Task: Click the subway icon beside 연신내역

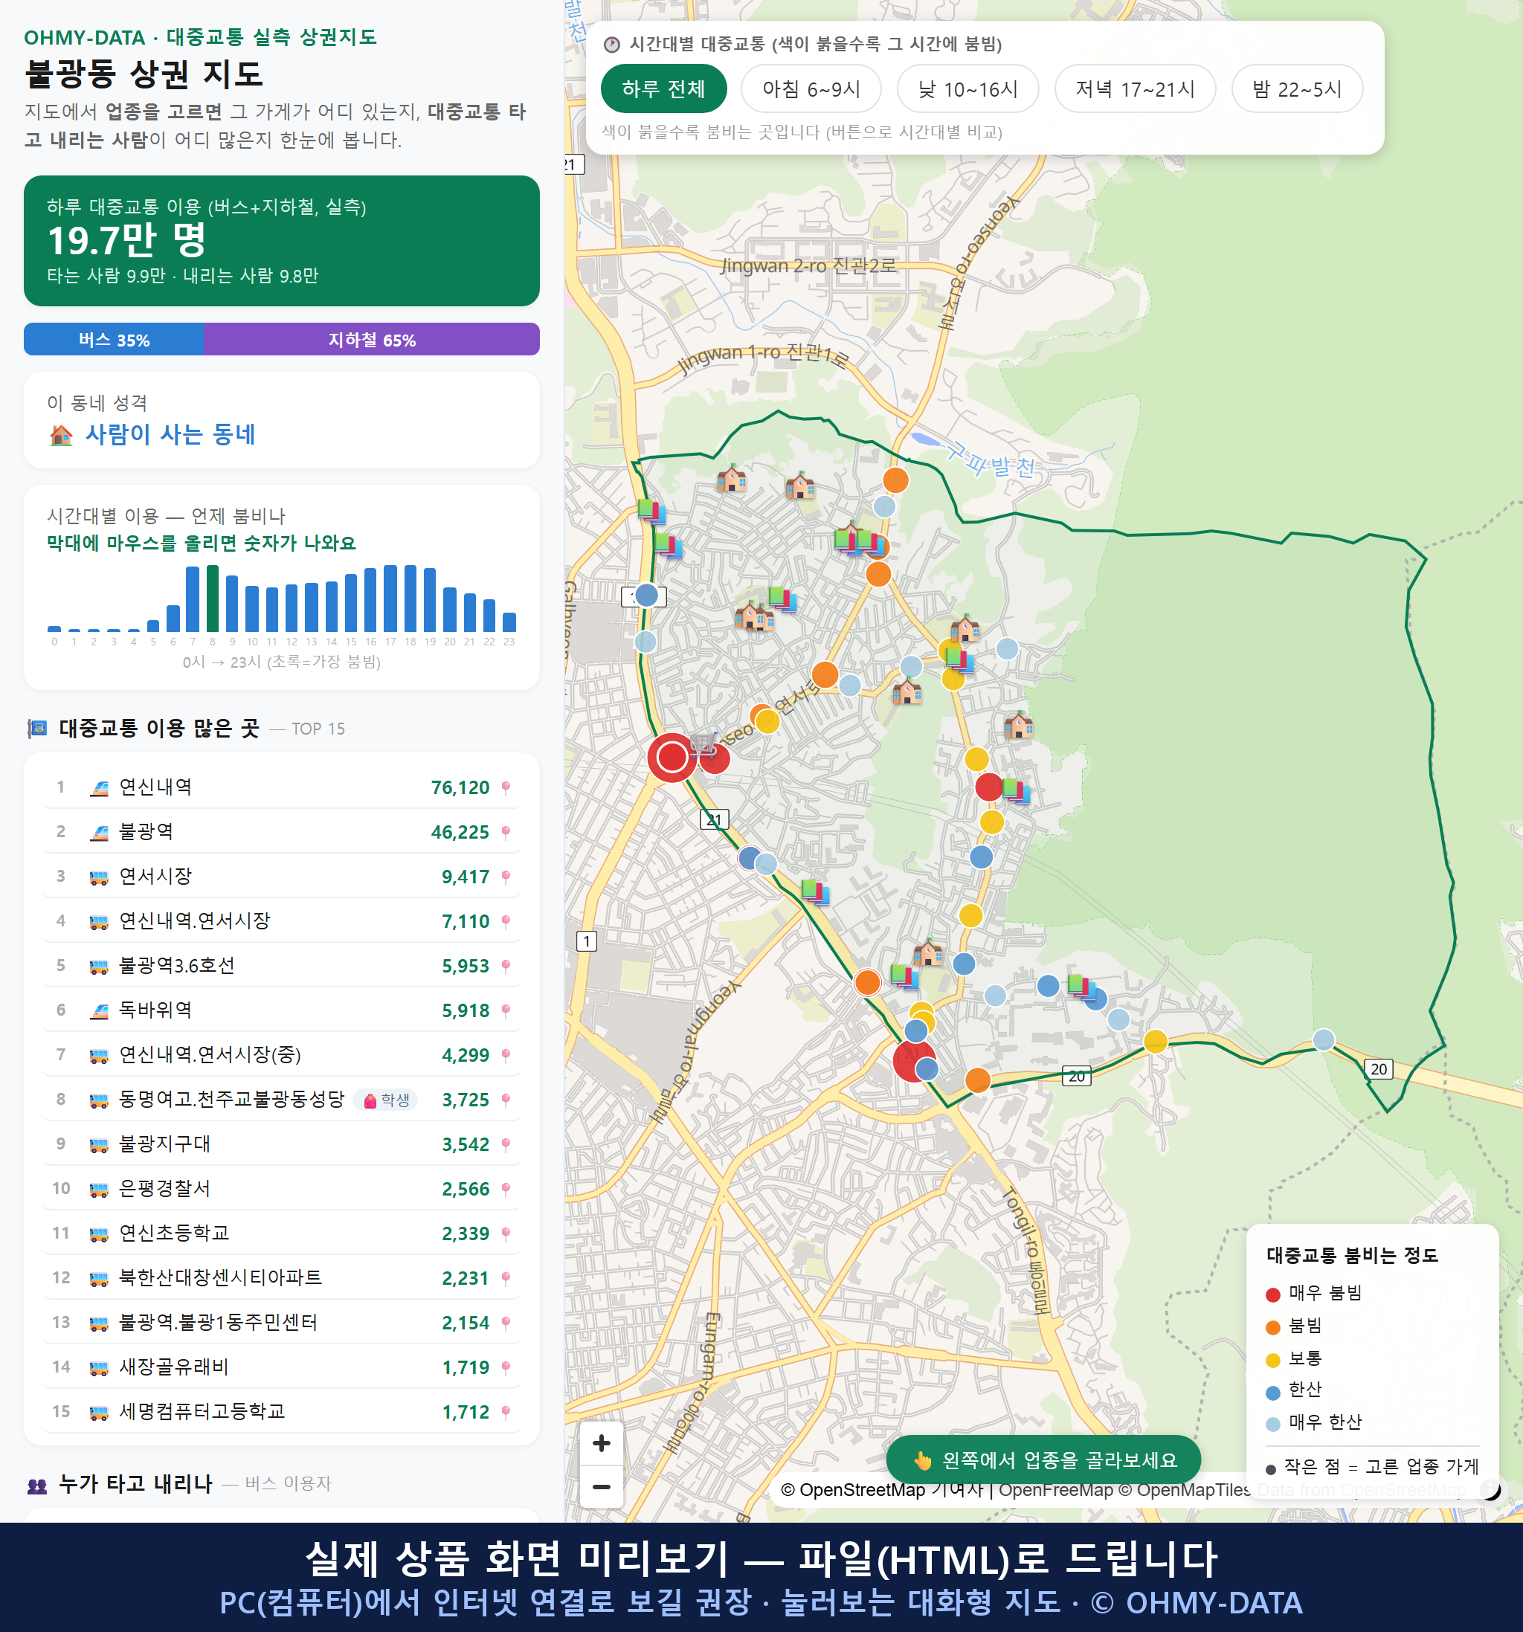Action: point(100,788)
